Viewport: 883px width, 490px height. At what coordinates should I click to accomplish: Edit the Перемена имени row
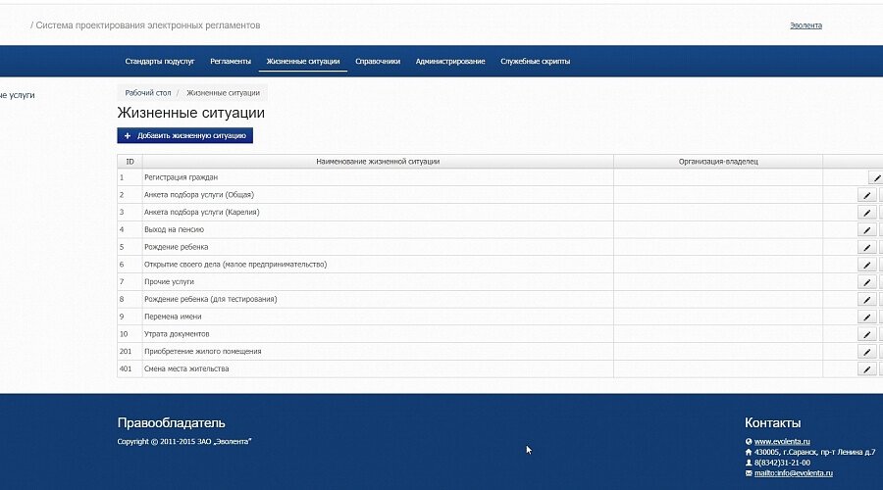(x=866, y=317)
